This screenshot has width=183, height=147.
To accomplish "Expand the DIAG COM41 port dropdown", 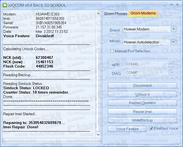I will [x=171, y=72].
